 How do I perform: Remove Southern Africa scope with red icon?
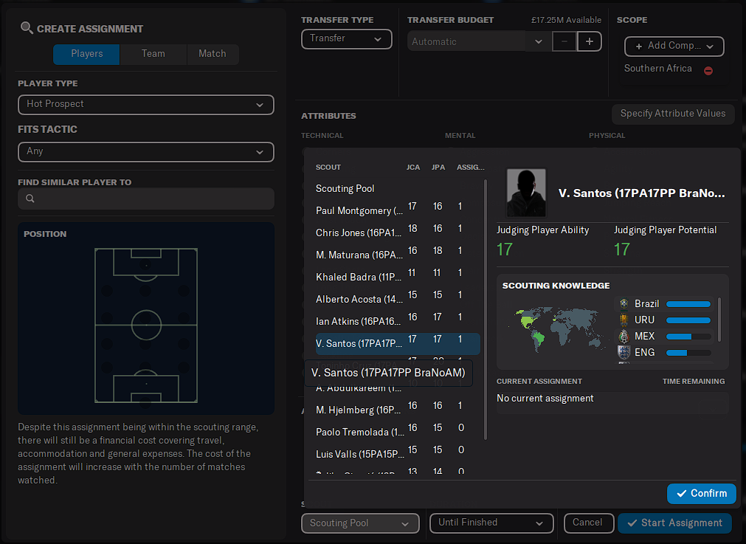point(708,70)
